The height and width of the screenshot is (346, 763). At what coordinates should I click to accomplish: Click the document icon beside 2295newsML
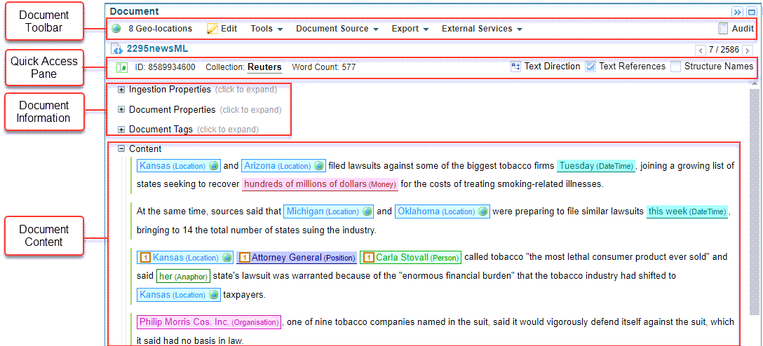pos(116,49)
